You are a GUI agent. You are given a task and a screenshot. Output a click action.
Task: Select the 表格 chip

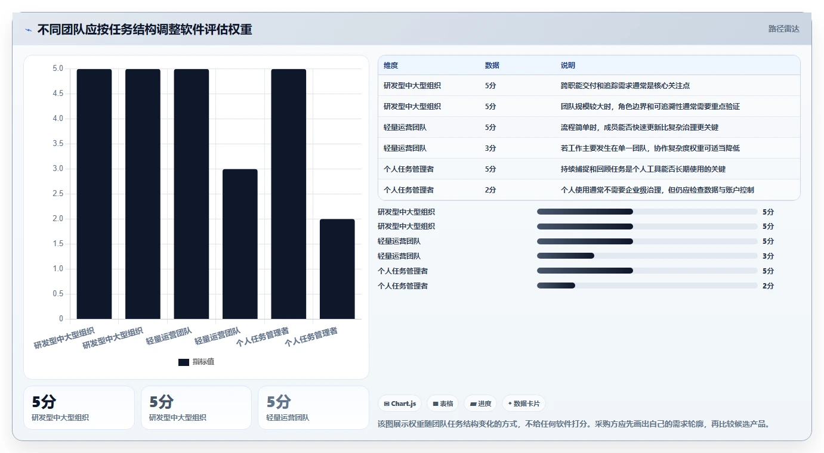[443, 404]
